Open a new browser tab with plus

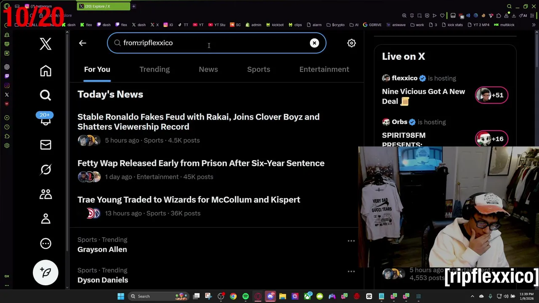(133, 6)
